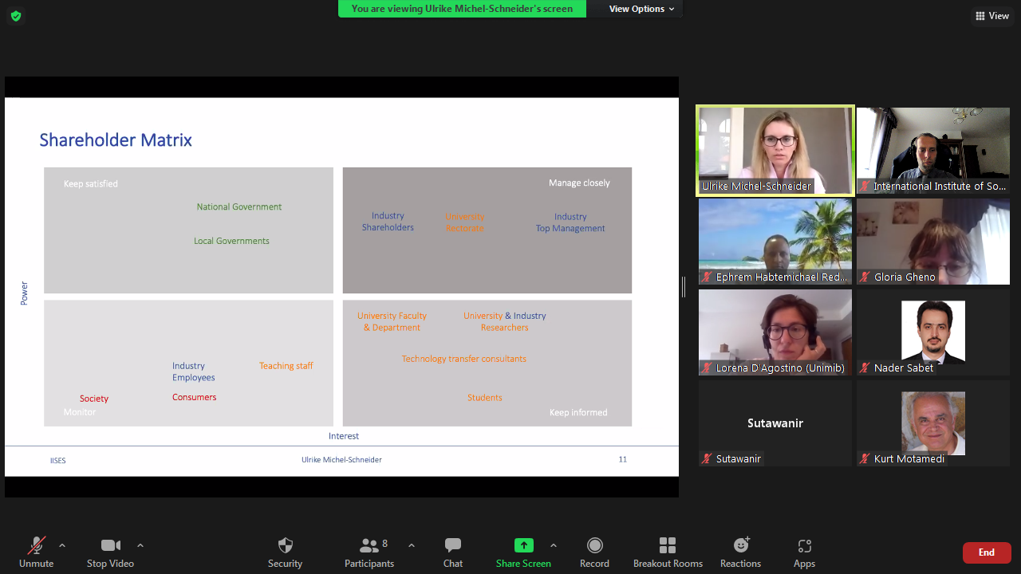This screenshot has height=574, width=1021.
Task: Click 'University Rectorate' text on slide
Action: [x=465, y=222]
